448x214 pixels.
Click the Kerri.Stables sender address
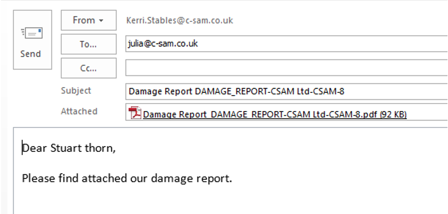pos(180,21)
